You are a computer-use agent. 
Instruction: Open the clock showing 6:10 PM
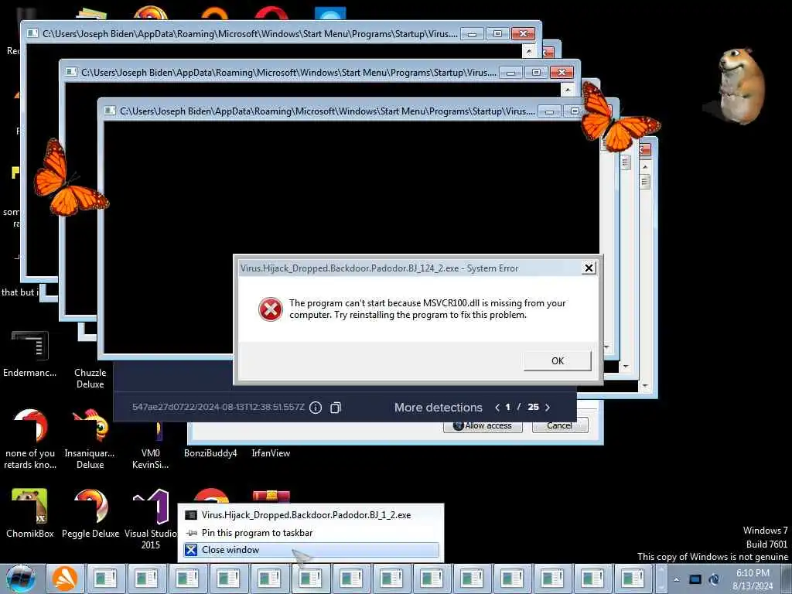pyautogui.click(x=753, y=579)
